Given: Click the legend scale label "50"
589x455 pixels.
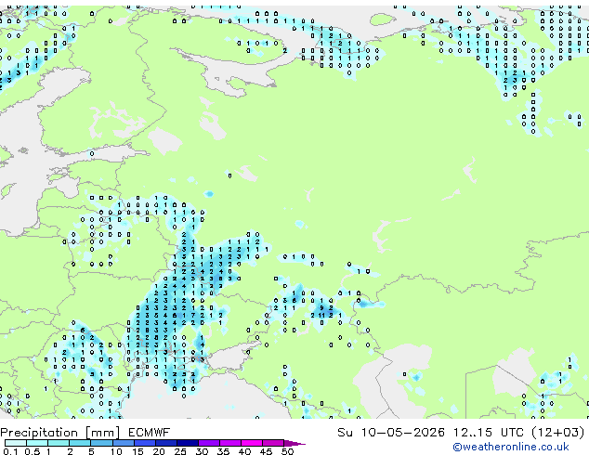Looking at the screenshot, I should tap(287, 451).
